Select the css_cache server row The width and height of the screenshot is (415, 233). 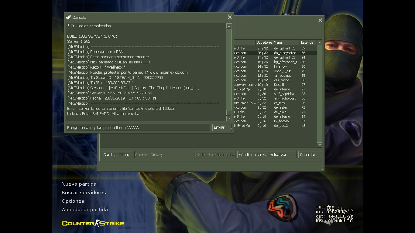(275, 80)
